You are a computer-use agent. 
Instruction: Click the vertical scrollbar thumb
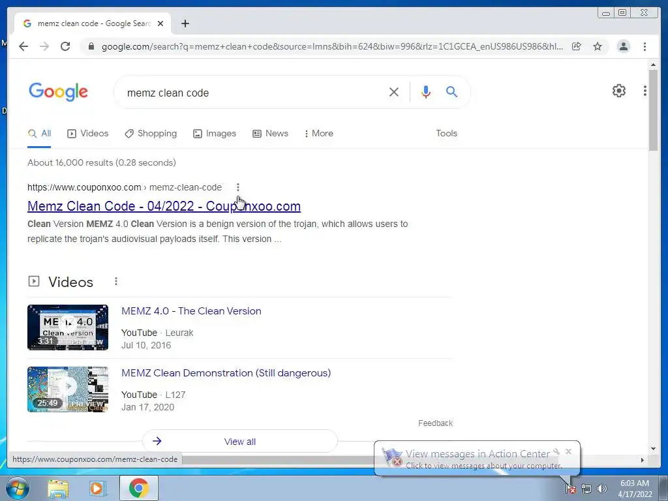click(653, 110)
